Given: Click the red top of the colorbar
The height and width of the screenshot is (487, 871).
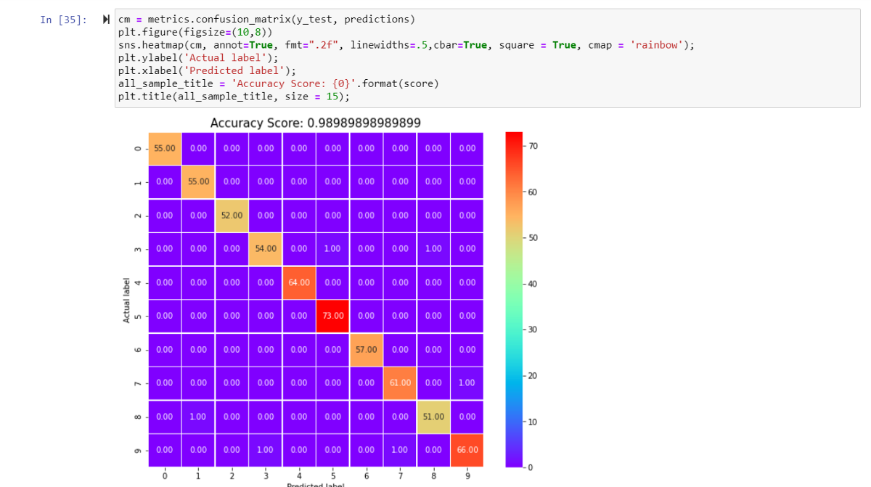Looking at the screenshot, I should click(x=513, y=136).
